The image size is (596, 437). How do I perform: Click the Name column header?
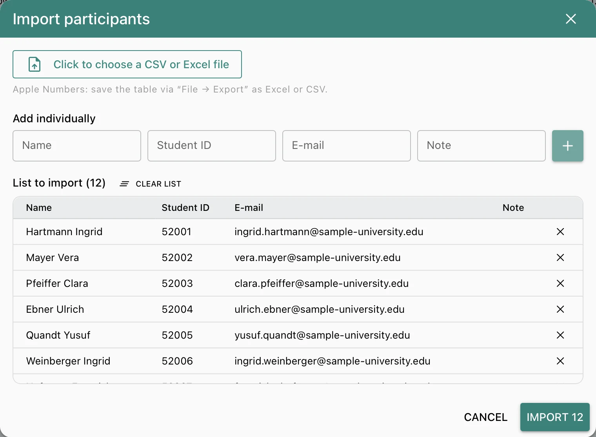pyautogui.click(x=39, y=208)
